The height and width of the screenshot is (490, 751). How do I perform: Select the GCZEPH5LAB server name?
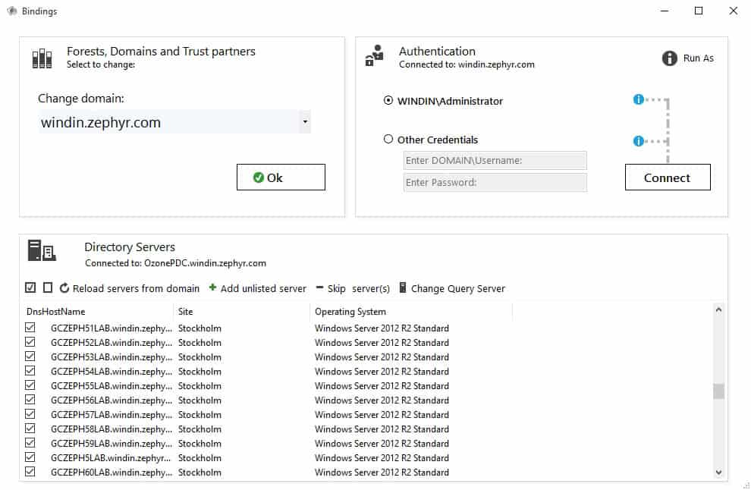111,457
